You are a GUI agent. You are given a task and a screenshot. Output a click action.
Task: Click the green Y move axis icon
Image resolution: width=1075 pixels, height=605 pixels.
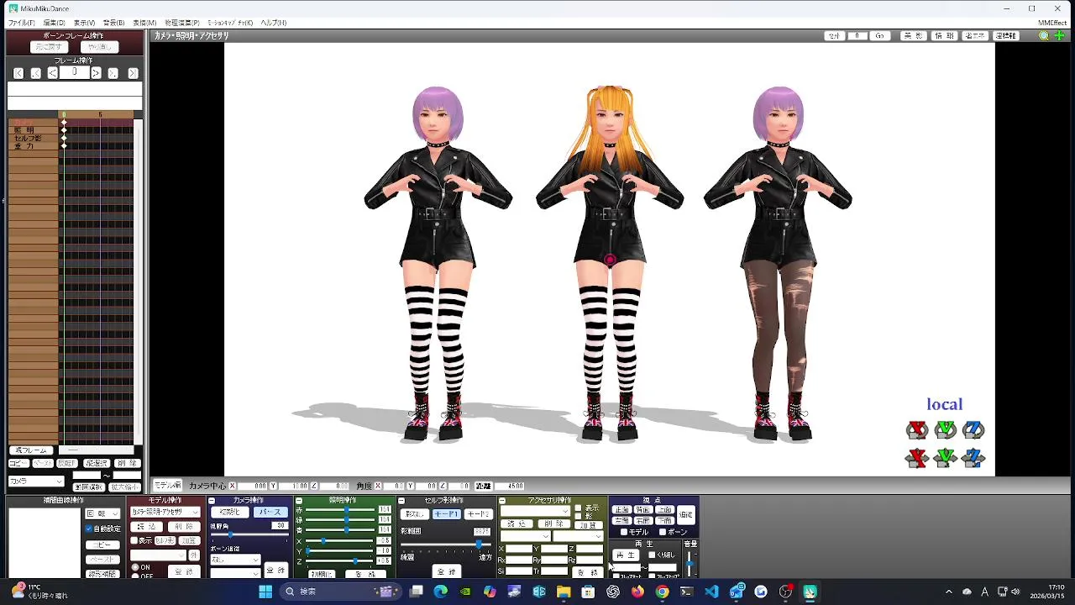coord(945,458)
